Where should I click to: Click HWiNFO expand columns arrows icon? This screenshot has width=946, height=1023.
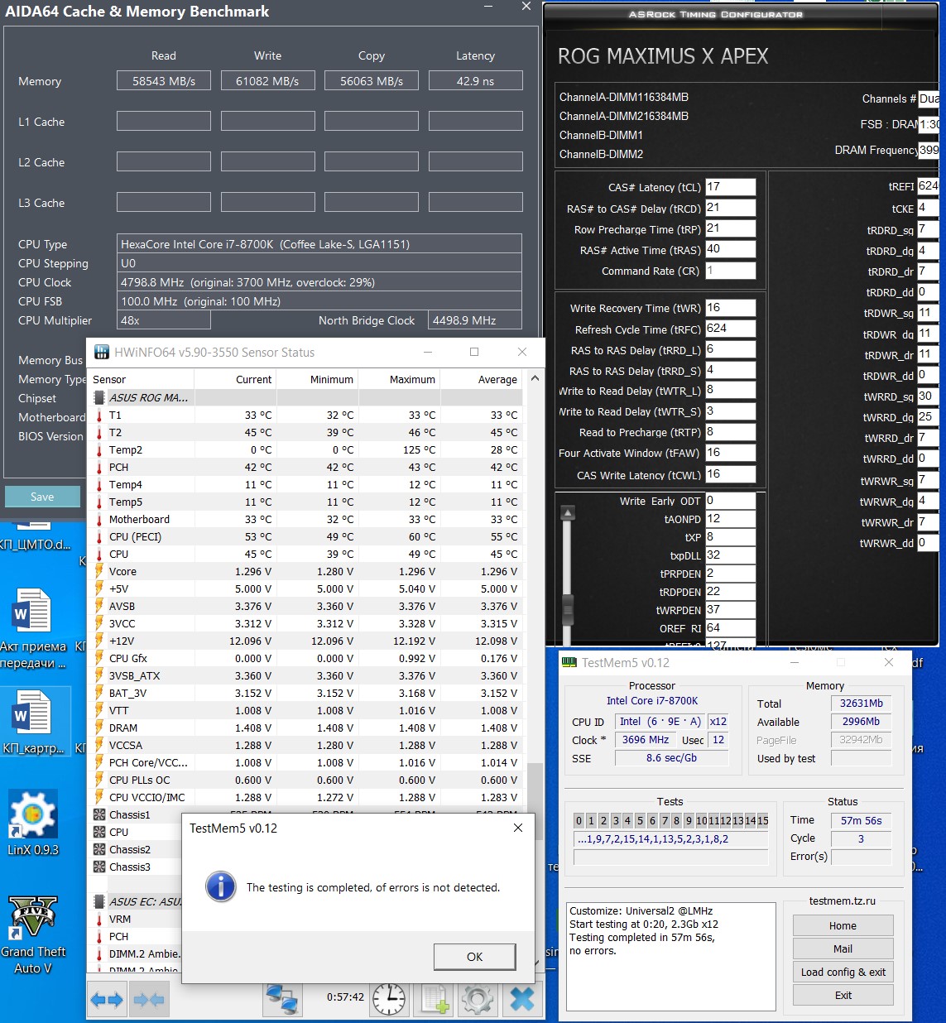pos(107,1000)
